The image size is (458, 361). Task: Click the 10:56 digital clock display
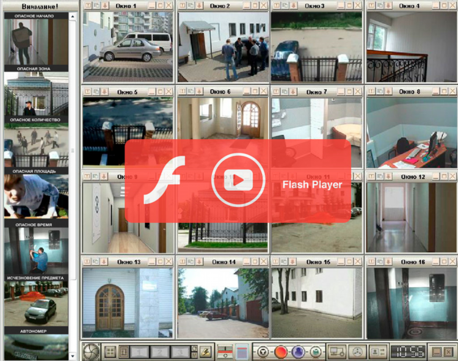(408, 352)
